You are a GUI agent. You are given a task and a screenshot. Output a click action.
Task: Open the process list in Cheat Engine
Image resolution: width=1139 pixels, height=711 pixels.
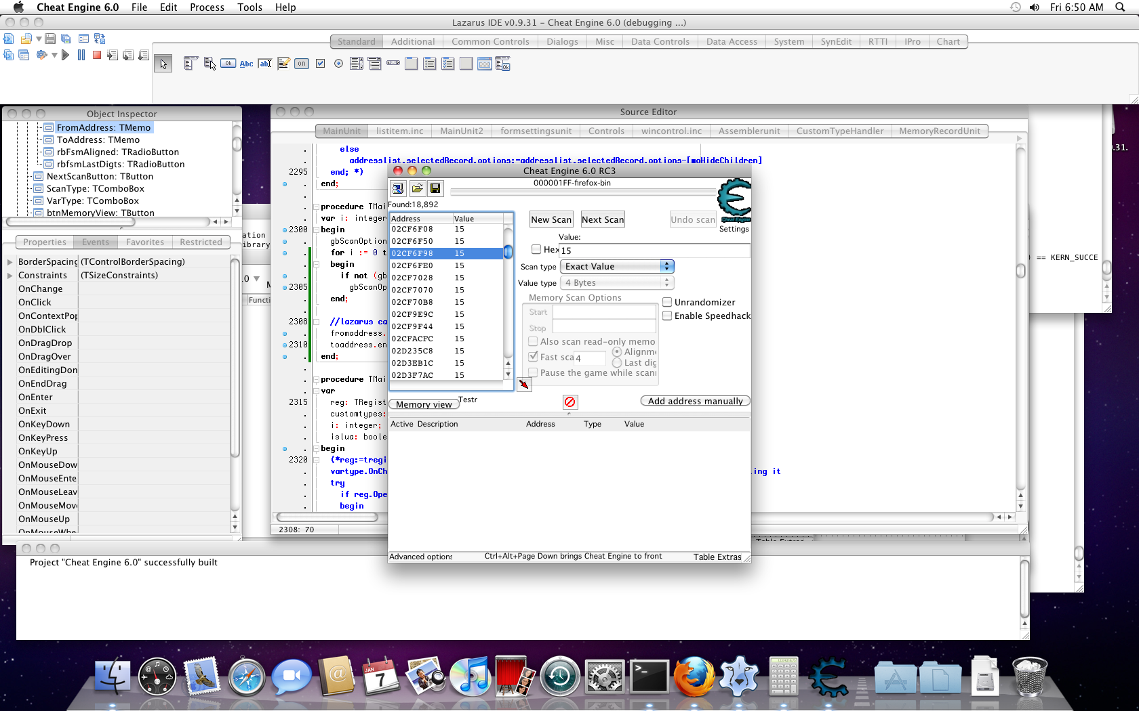pyautogui.click(x=399, y=188)
